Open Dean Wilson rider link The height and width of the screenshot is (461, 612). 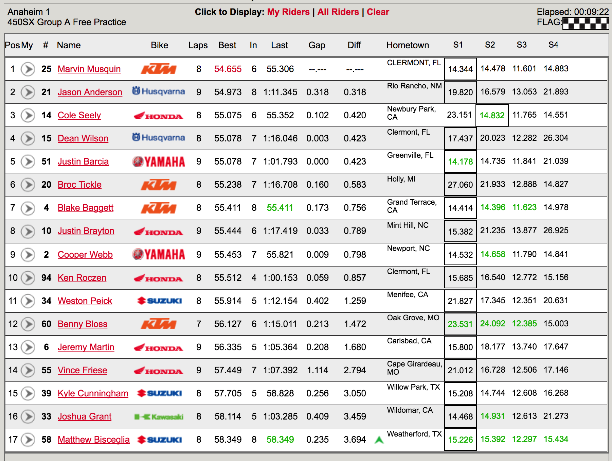pos(83,138)
